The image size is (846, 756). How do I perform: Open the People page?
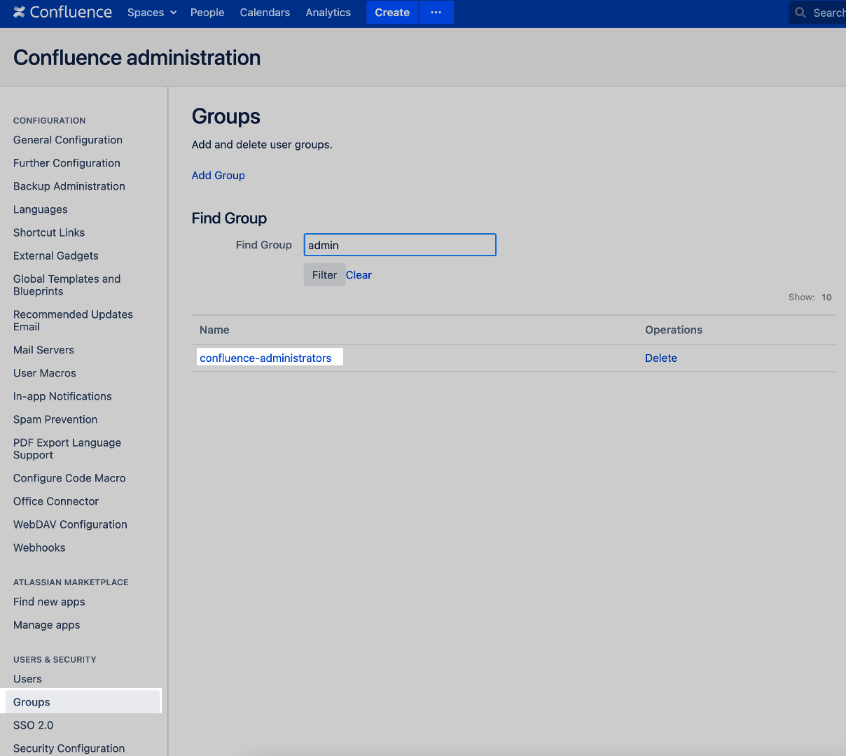[x=207, y=12]
